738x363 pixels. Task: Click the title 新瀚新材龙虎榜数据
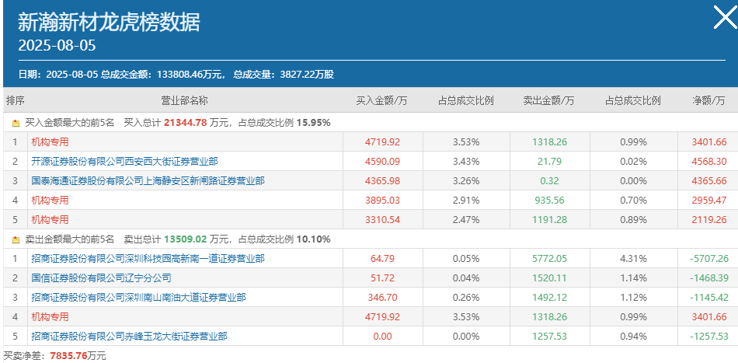[x=110, y=22]
